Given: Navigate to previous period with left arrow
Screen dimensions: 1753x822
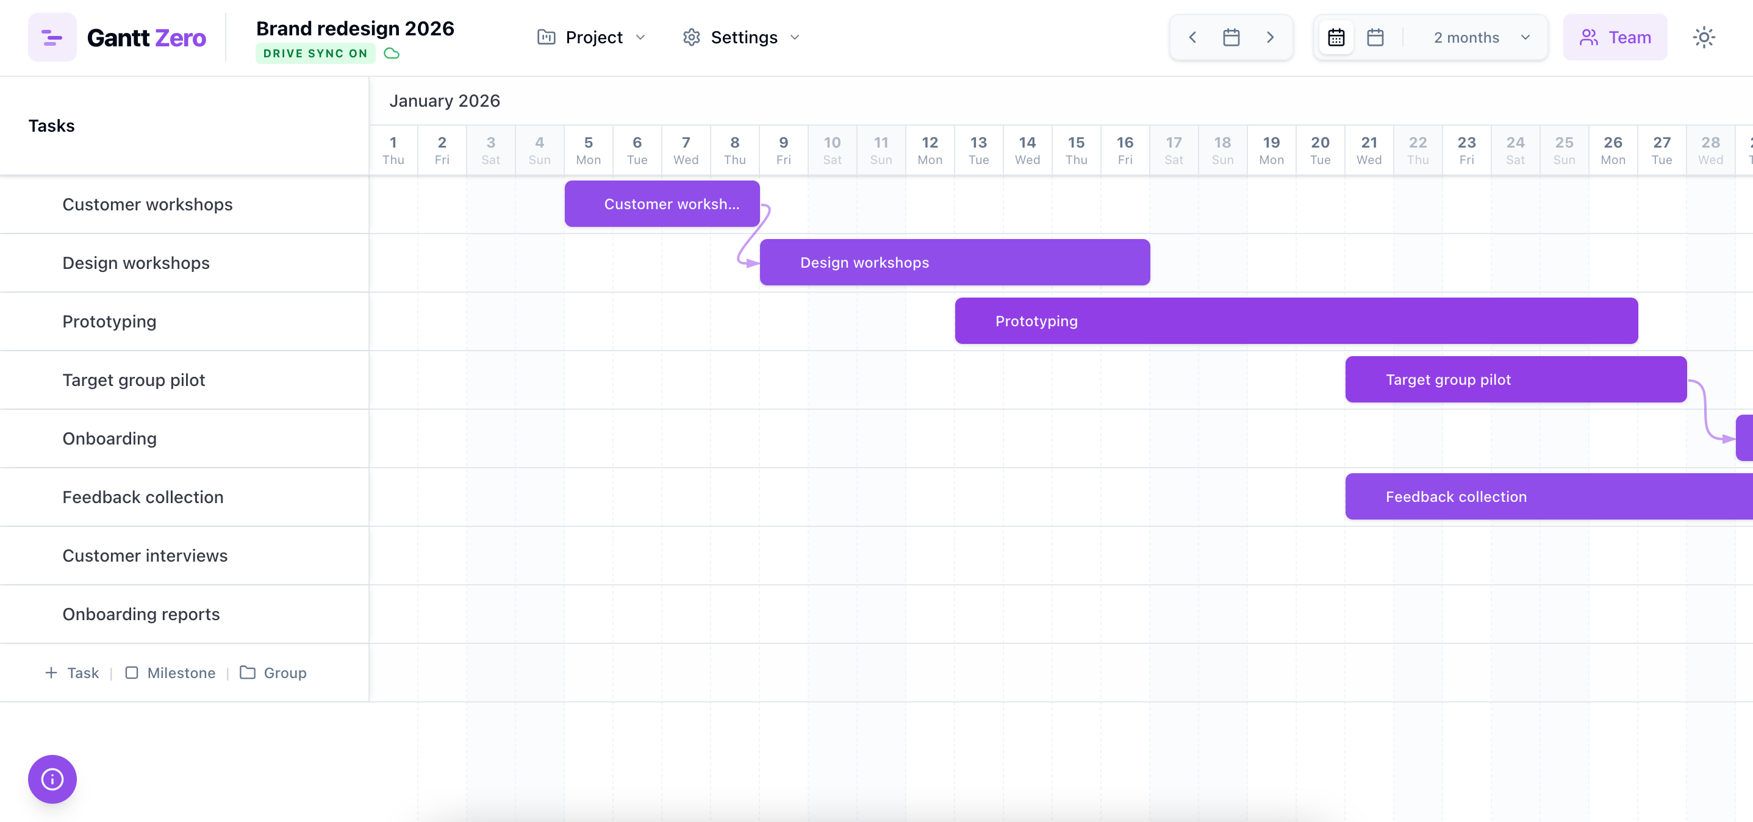Looking at the screenshot, I should (x=1192, y=37).
